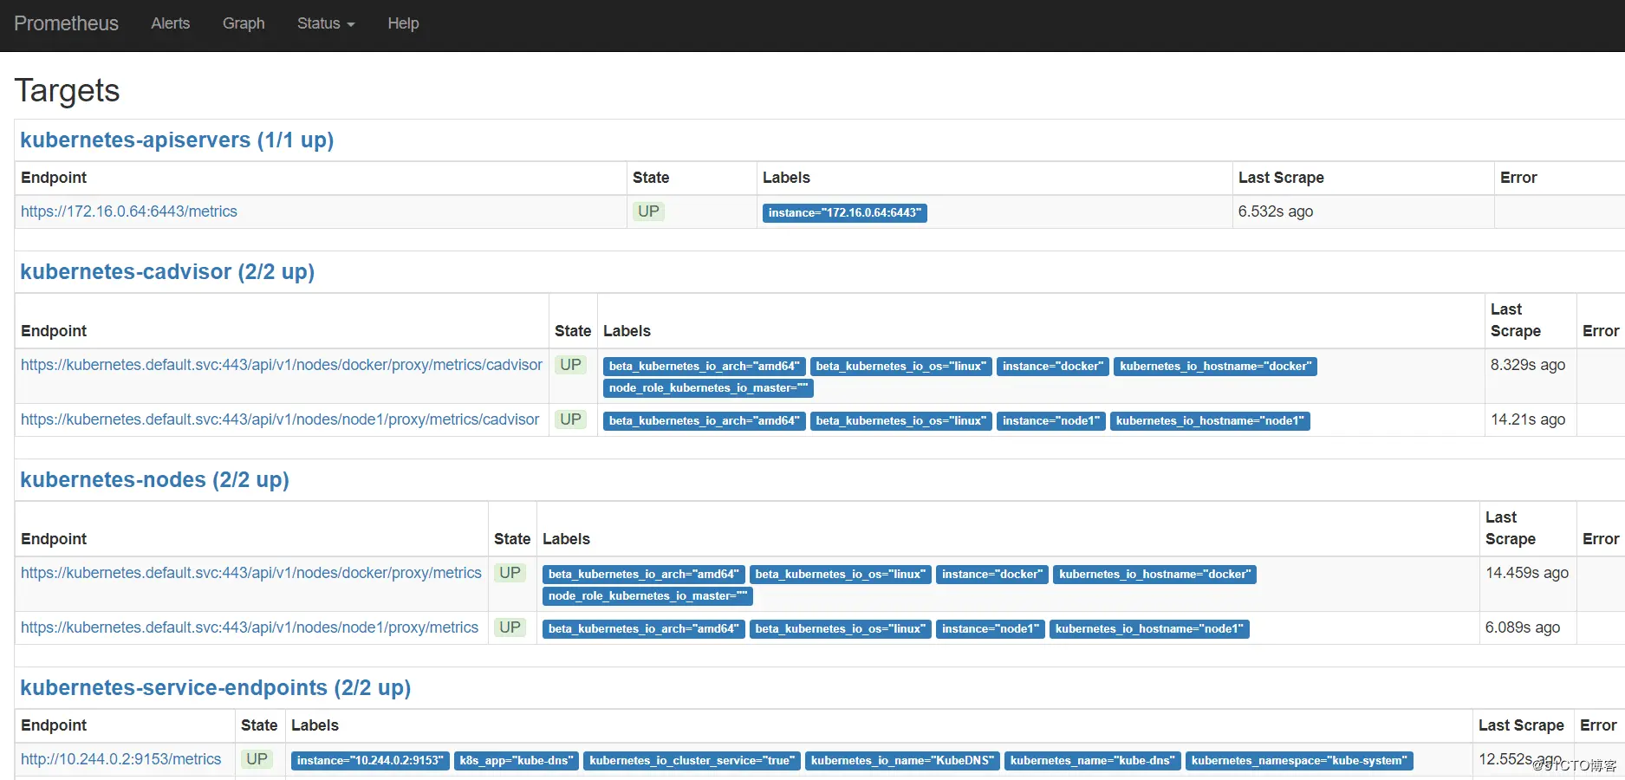Click the instance="172.16.0.64:6443" label badge

click(845, 213)
